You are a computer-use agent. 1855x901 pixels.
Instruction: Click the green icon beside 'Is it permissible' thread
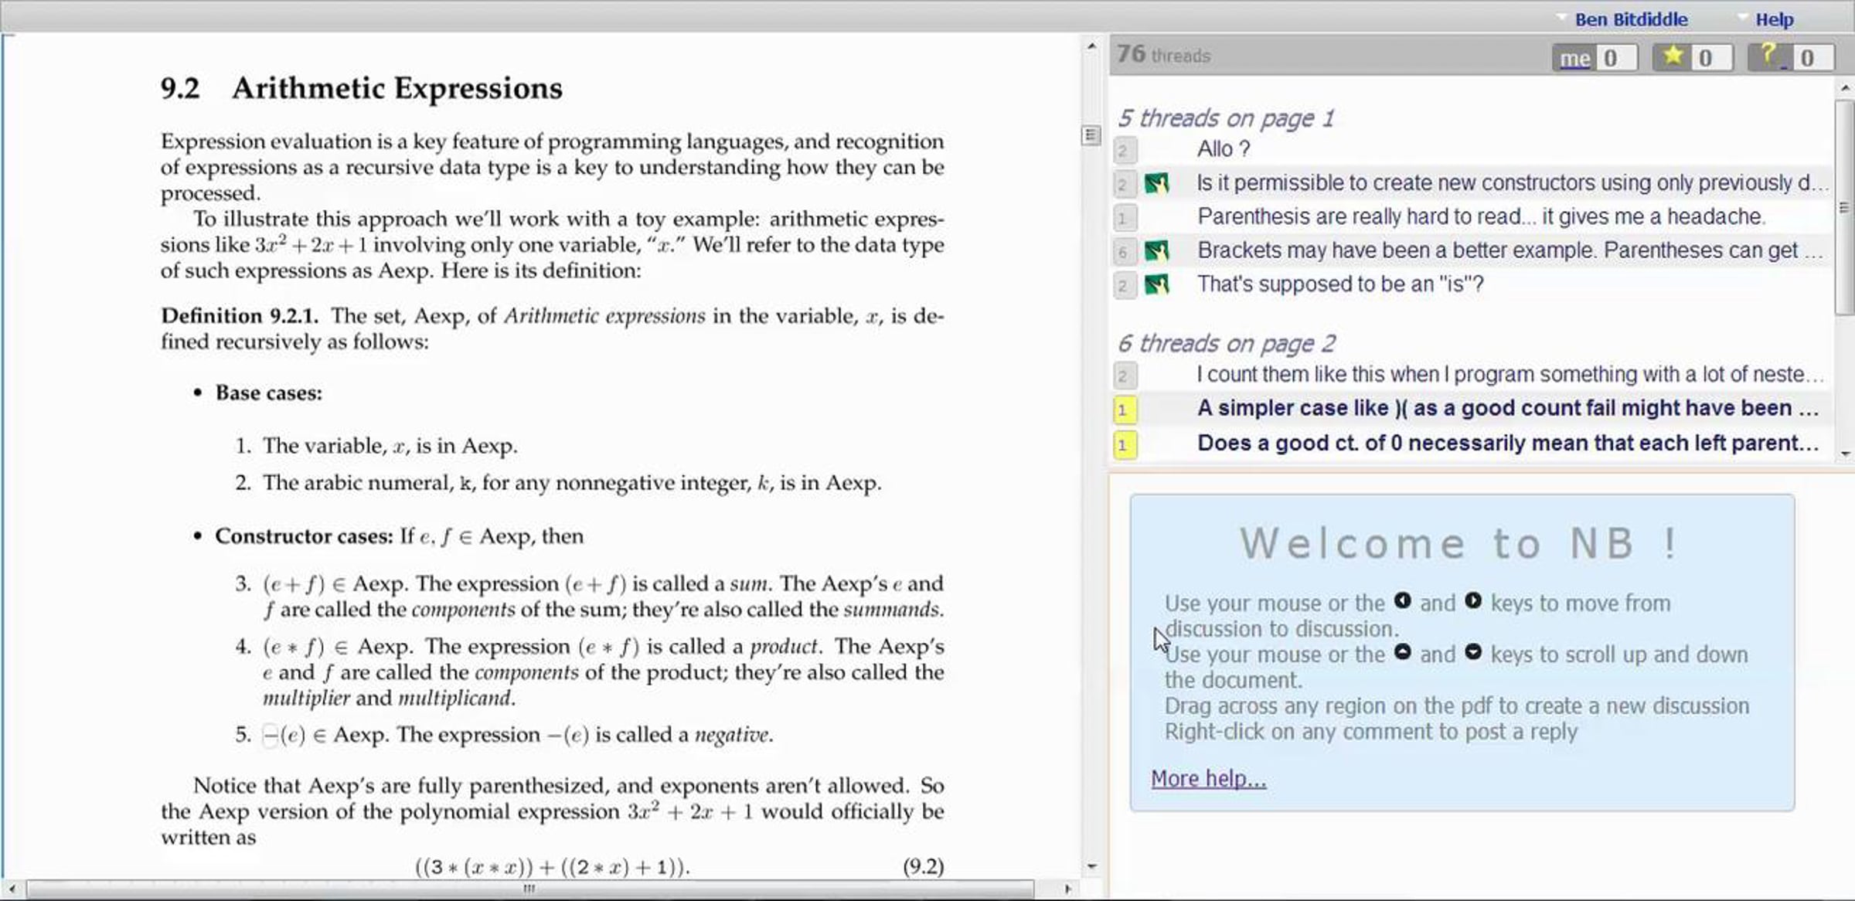click(x=1157, y=183)
